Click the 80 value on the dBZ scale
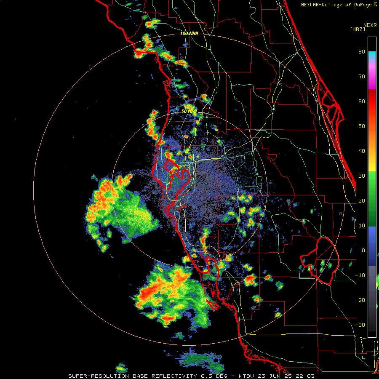The width and height of the screenshot is (379, 379). click(362, 52)
